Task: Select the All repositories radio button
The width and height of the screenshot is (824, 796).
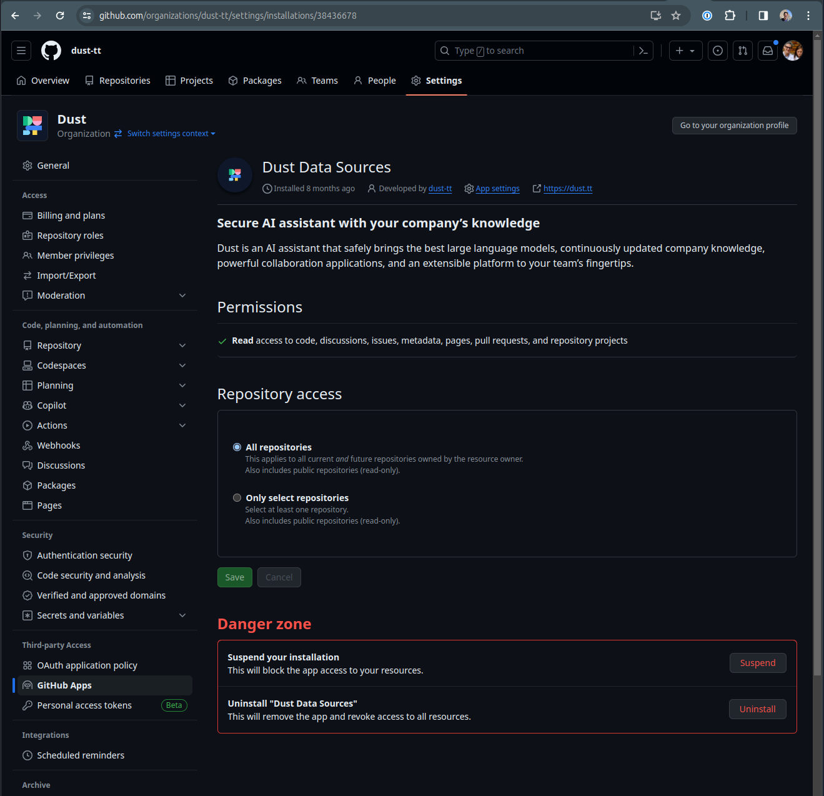Action: 237,447
